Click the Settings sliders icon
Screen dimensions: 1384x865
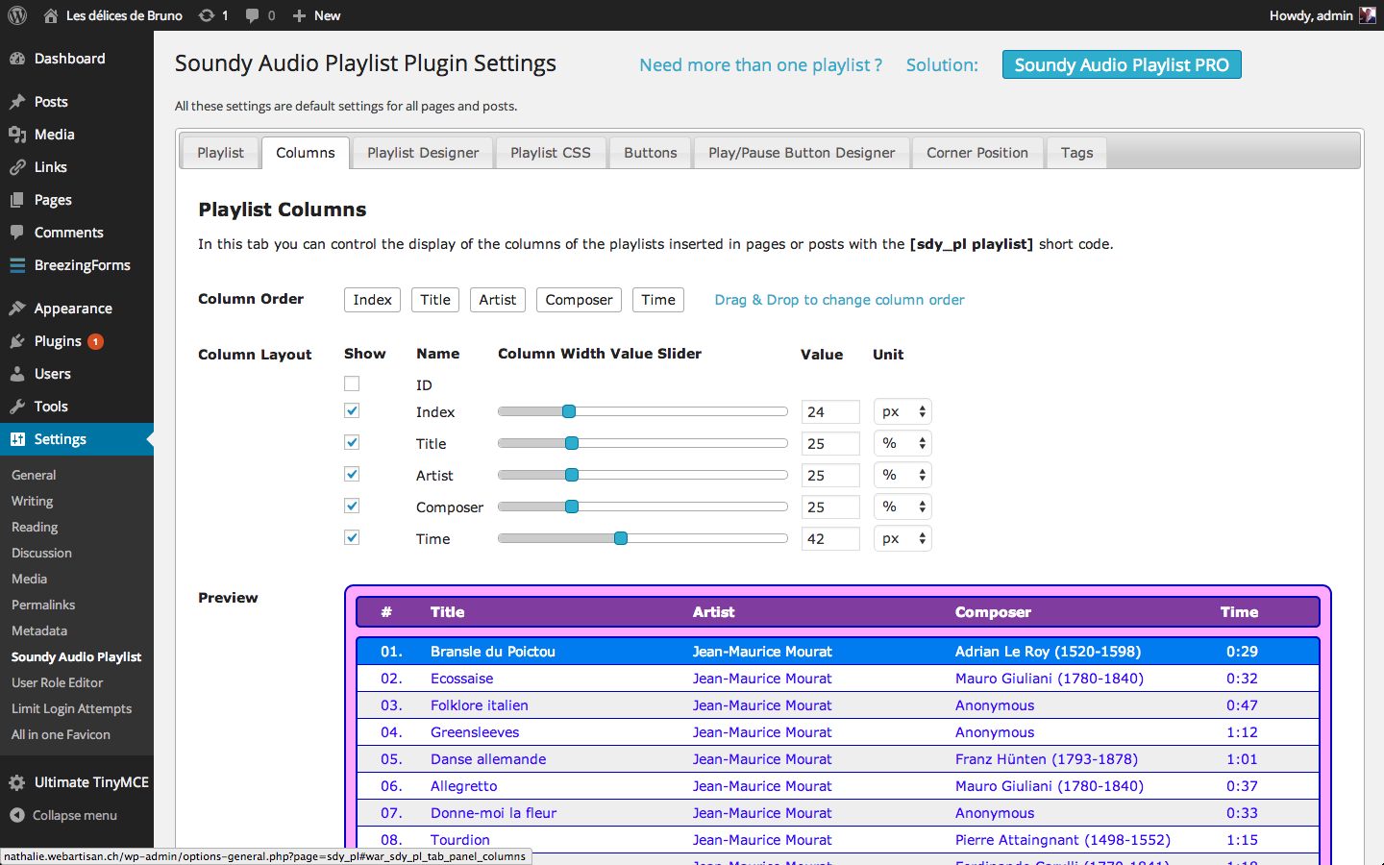click(17, 439)
